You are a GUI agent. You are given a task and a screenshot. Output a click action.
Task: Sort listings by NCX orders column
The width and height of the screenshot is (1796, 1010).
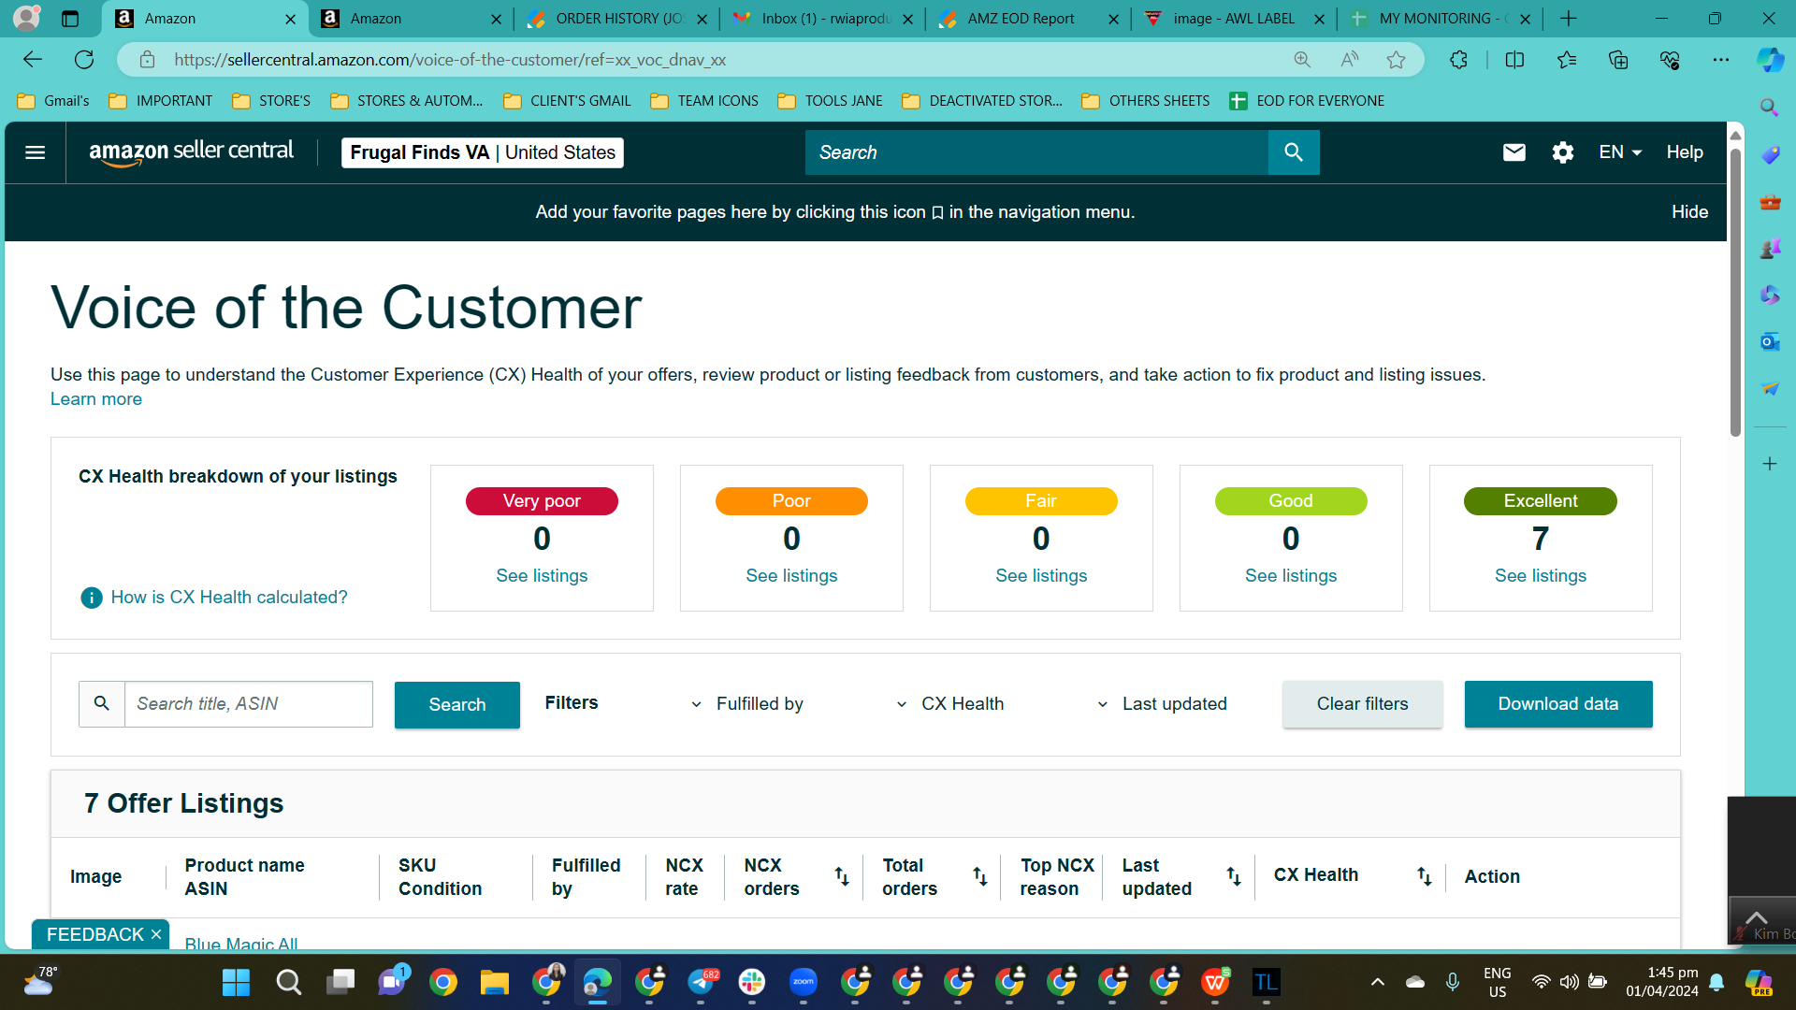tap(842, 876)
